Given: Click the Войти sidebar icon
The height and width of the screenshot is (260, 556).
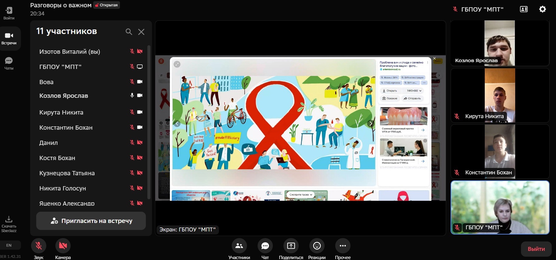Looking at the screenshot, I should pyautogui.click(x=9, y=13).
